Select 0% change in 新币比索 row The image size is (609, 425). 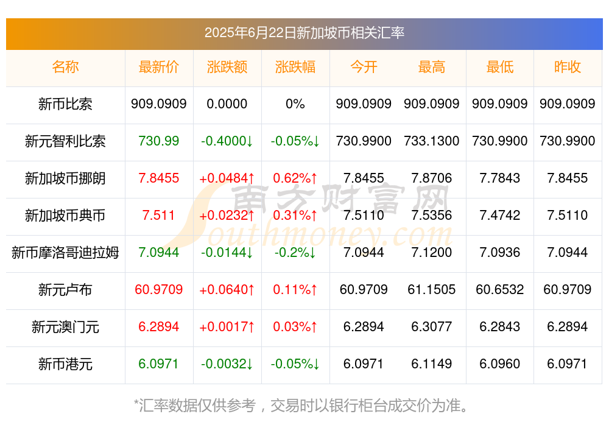tap(295, 104)
